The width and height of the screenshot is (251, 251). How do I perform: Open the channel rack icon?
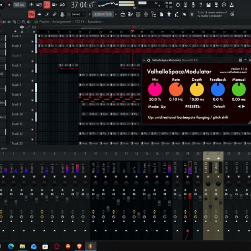pyautogui.click(x=138, y=14)
